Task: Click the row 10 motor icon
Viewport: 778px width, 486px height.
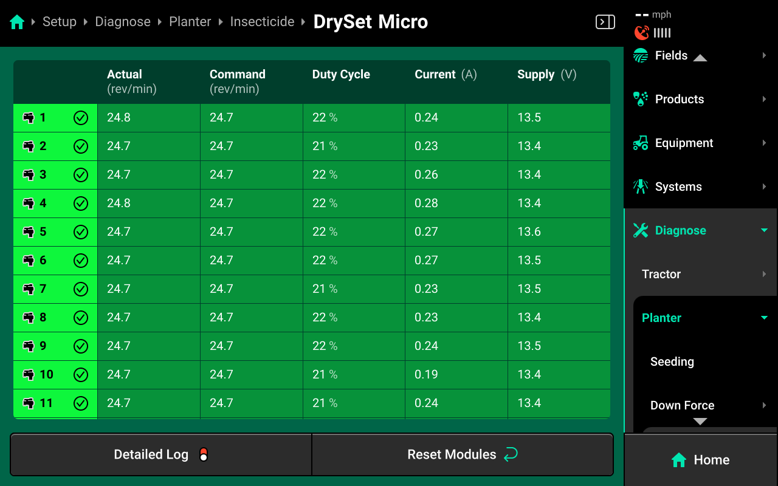Action: (x=29, y=375)
